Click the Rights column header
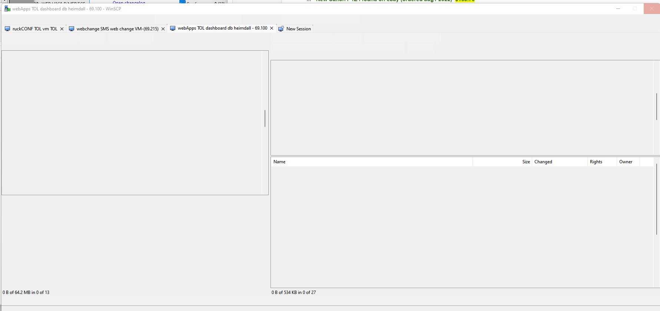The width and height of the screenshot is (660, 311). (601, 162)
